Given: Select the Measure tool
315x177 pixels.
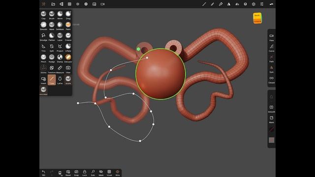Looking at the screenshot, I should pos(60,69).
